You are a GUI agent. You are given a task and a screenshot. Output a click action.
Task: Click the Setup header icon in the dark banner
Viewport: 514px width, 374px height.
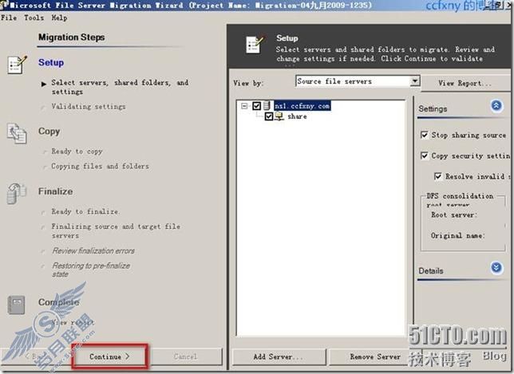pyautogui.click(x=255, y=45)
